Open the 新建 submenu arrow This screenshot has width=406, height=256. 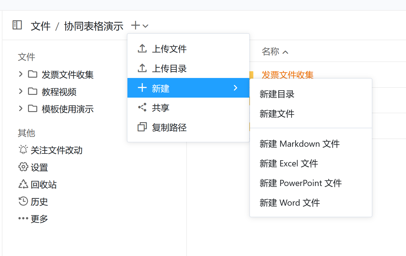pos(235,88)
